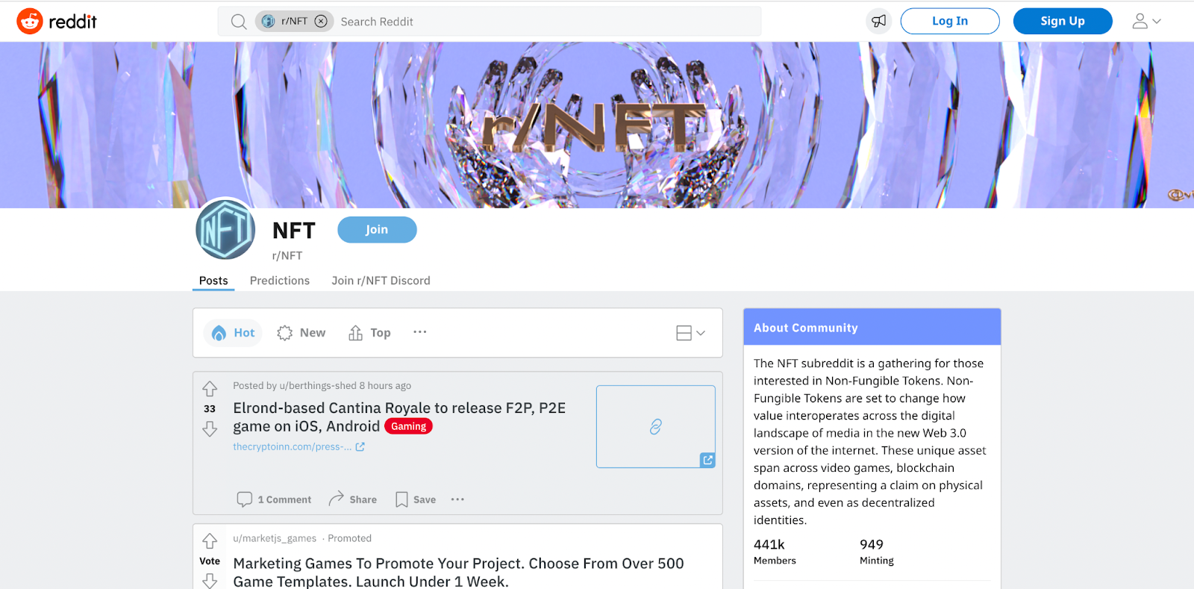
Task: Open the Join r/NFT Discord tab
Action: pyautogui.click(x=381, y=281)
